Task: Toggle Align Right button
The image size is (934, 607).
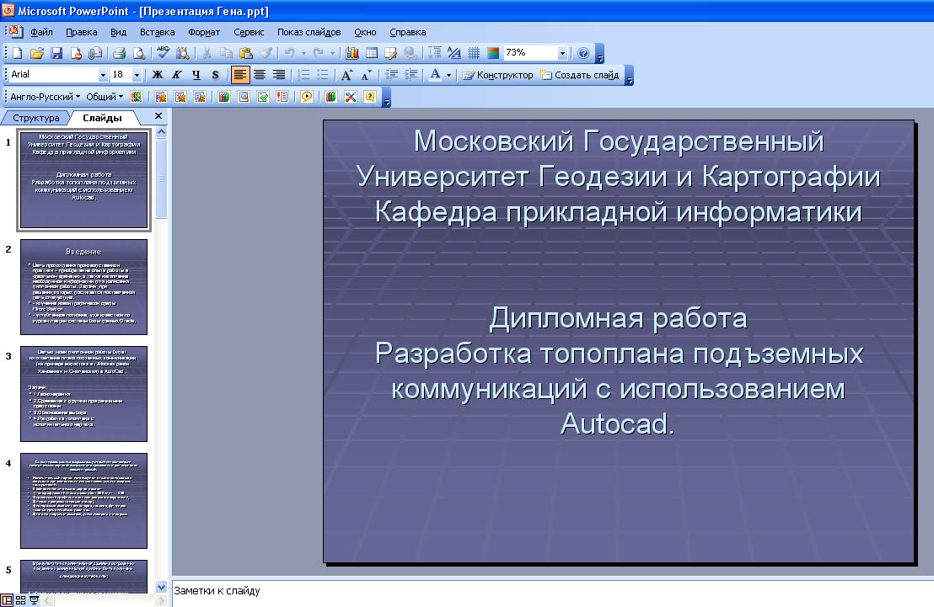Action: click(279, 75)
